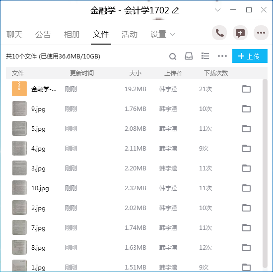The image size is (273, 272).
Task: Open the 相册 tab
Action: (72, 34)
